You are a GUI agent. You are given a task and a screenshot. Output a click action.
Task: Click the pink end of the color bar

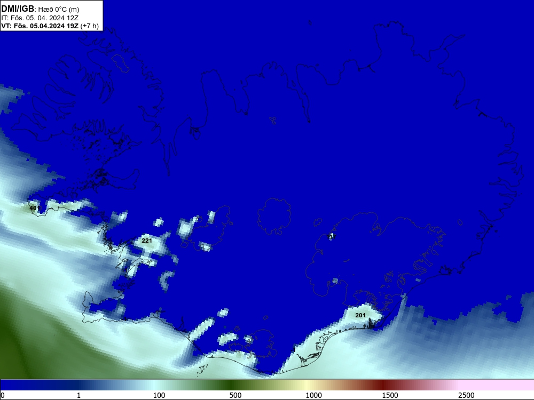pyautogui.click(x=497, y=385)
